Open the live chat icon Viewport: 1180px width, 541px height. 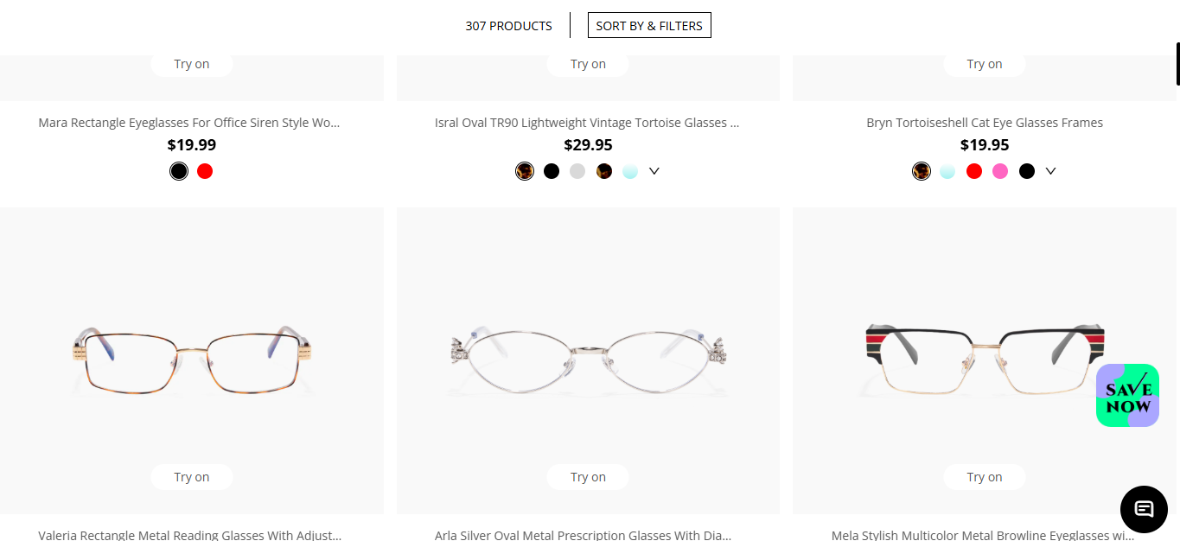[1144, 509]
